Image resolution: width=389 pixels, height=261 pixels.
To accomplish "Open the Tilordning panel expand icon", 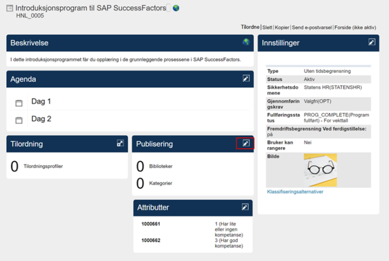I will (120, 143).
